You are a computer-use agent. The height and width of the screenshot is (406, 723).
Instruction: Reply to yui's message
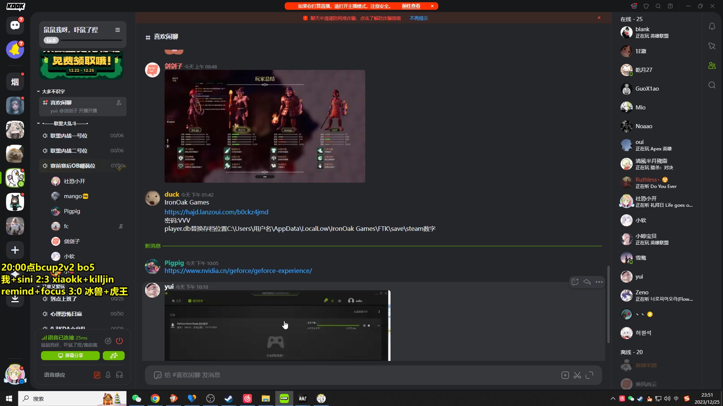(x=587, y=282)
